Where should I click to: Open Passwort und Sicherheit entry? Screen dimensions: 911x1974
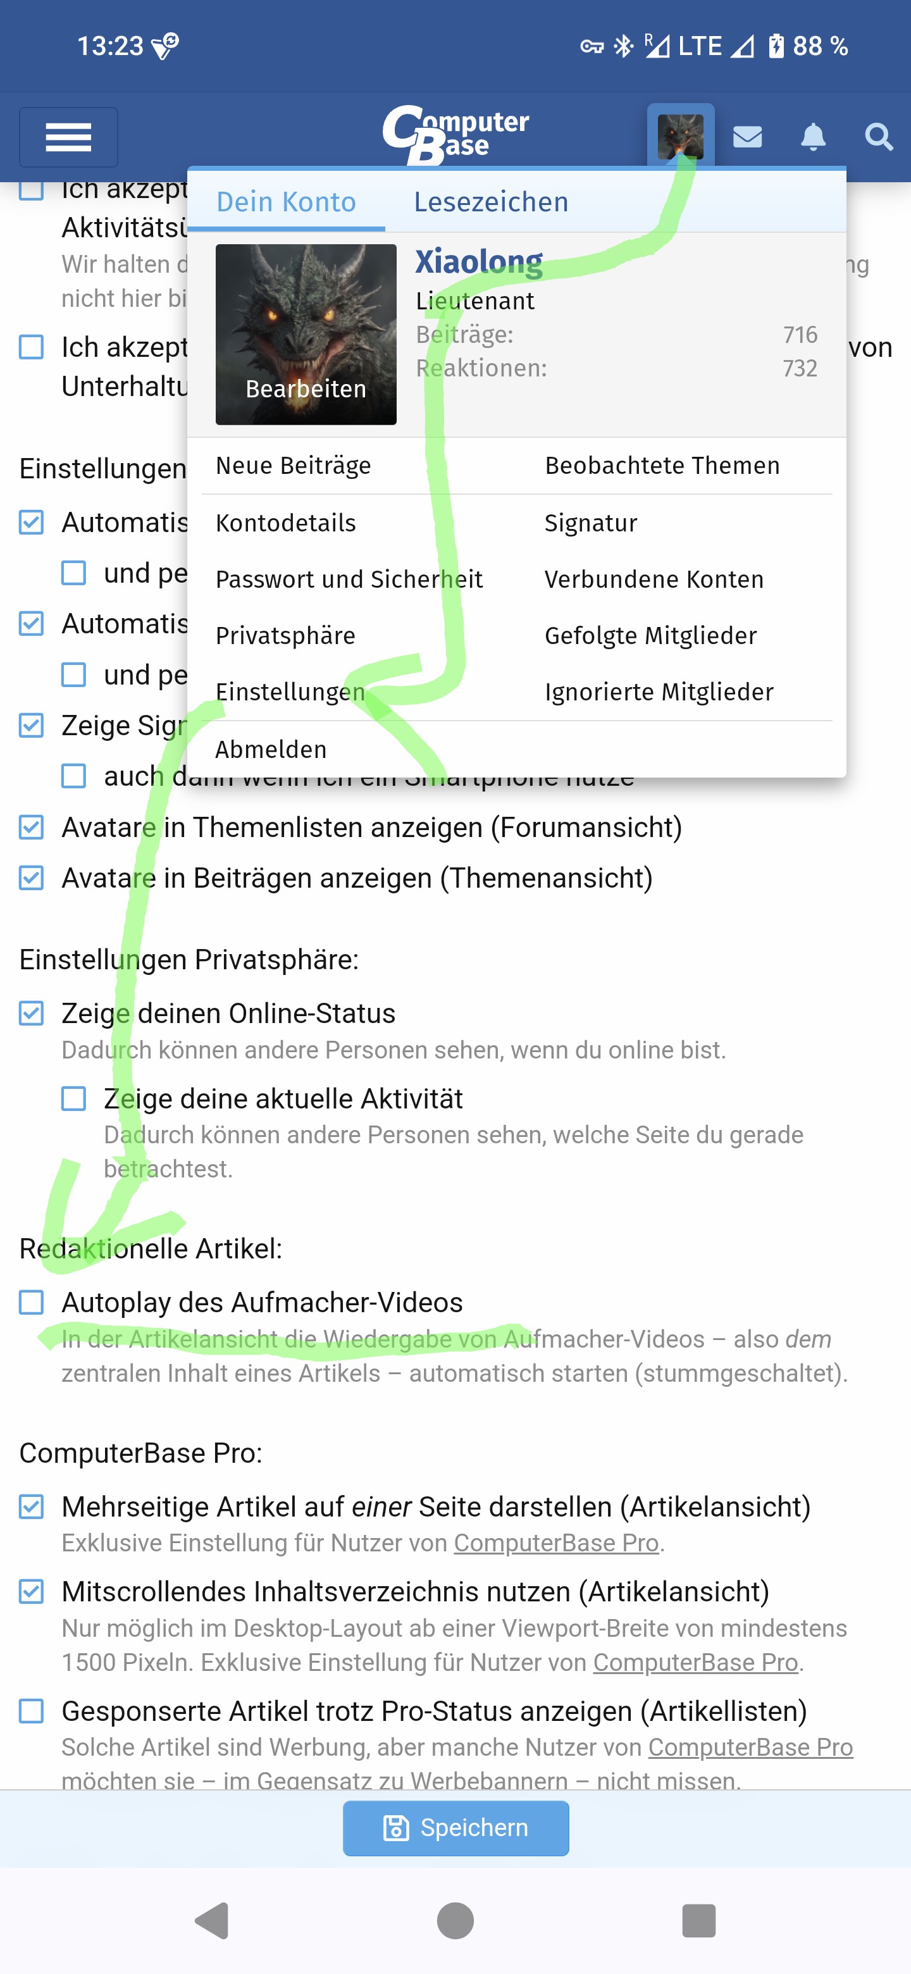(x=349, y=578)
